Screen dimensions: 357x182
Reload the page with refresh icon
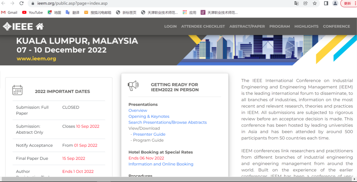coord(21,3)
